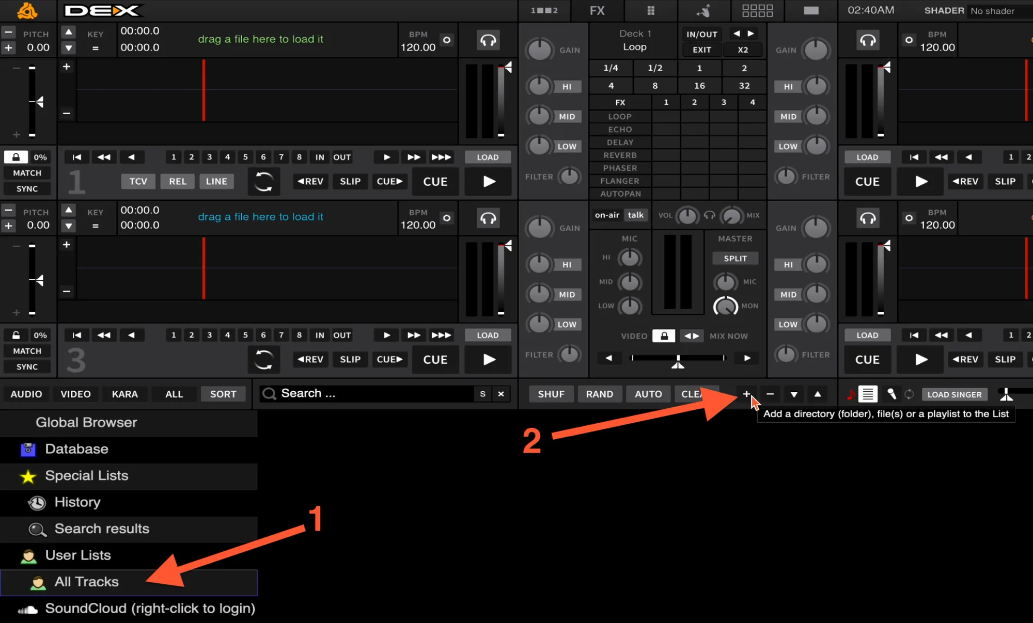Click the SHUF playlist button
Screen dimensions: 1033x623
[x=551, y=394]
